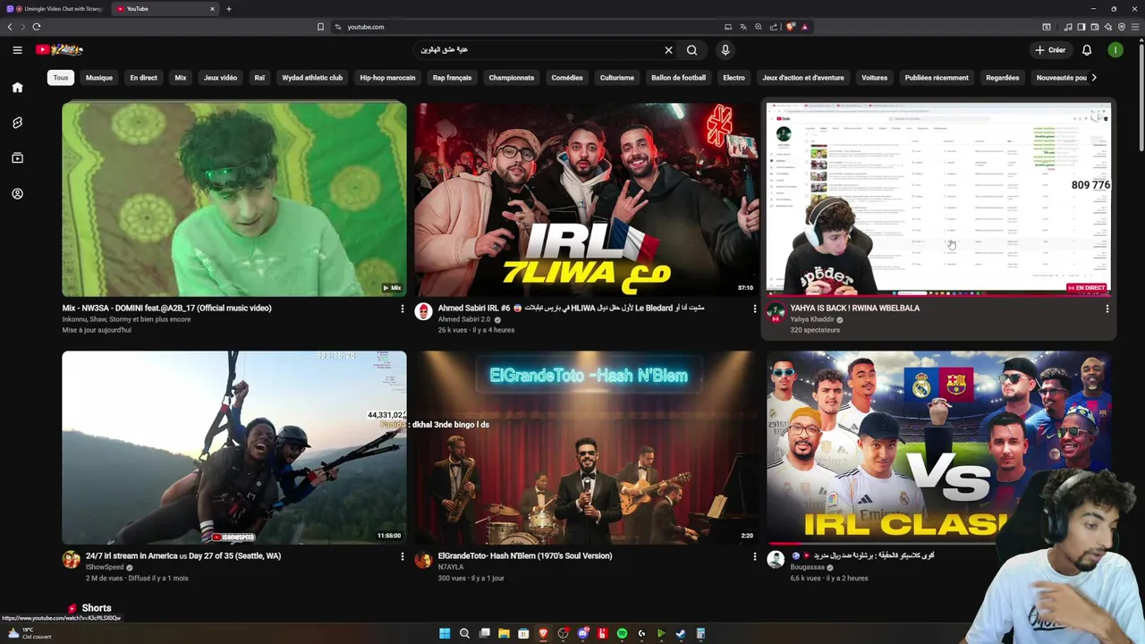Select the 'Wydad athletic club' chip
This screenshot has height=644, width=1145.
[312, 78]
